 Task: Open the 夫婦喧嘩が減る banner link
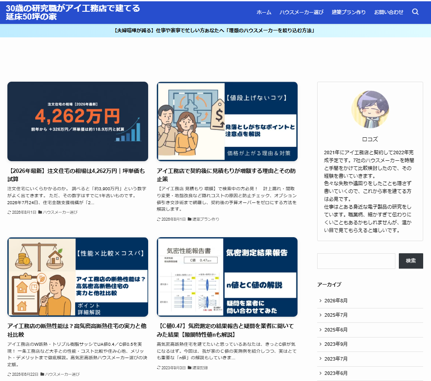(x=214, y=30)
